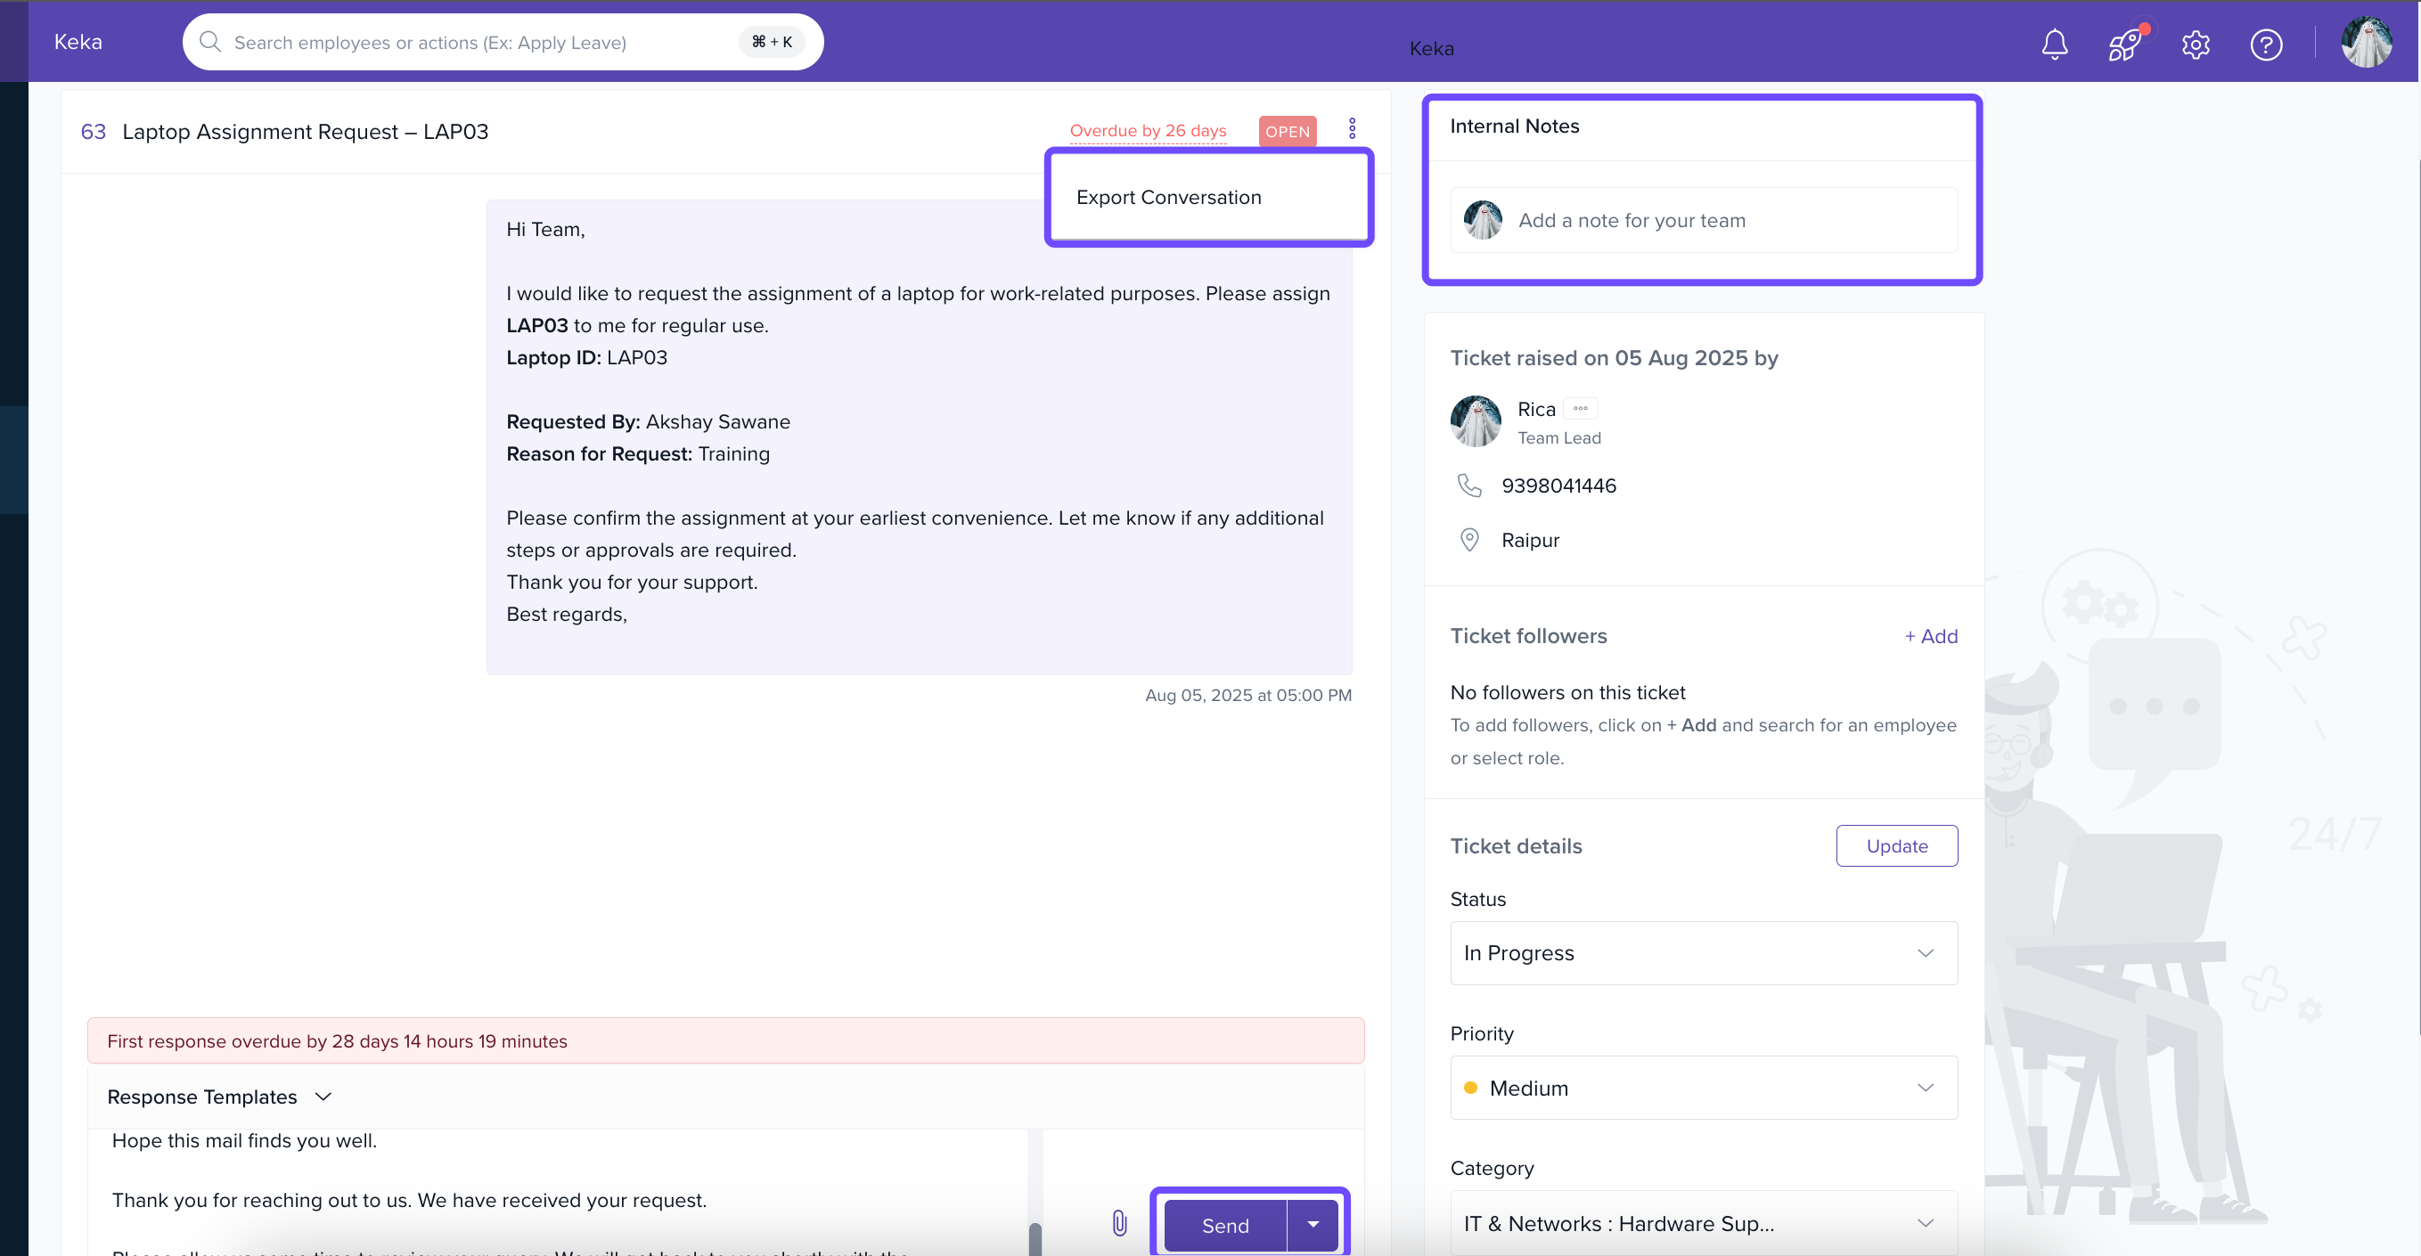
Task: Expand the Response Templates chevron
Action: click(323, 1097)
